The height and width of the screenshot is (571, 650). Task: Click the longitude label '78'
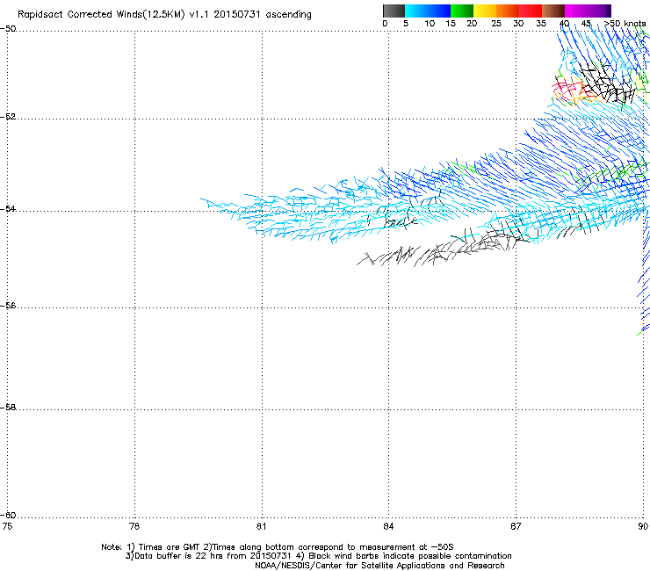tap(134, 526)
